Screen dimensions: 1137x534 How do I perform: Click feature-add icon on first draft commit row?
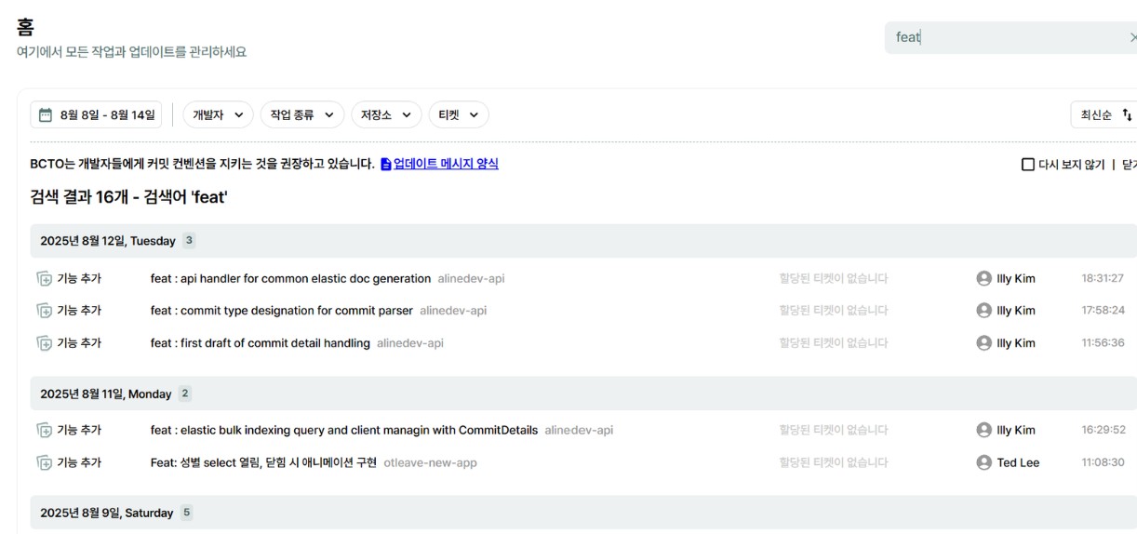tap(44, 343)
